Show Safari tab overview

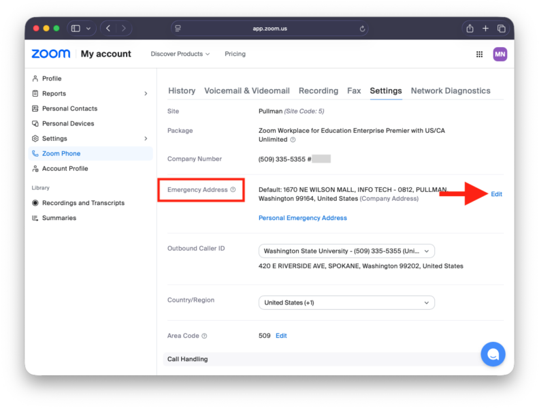501,28
